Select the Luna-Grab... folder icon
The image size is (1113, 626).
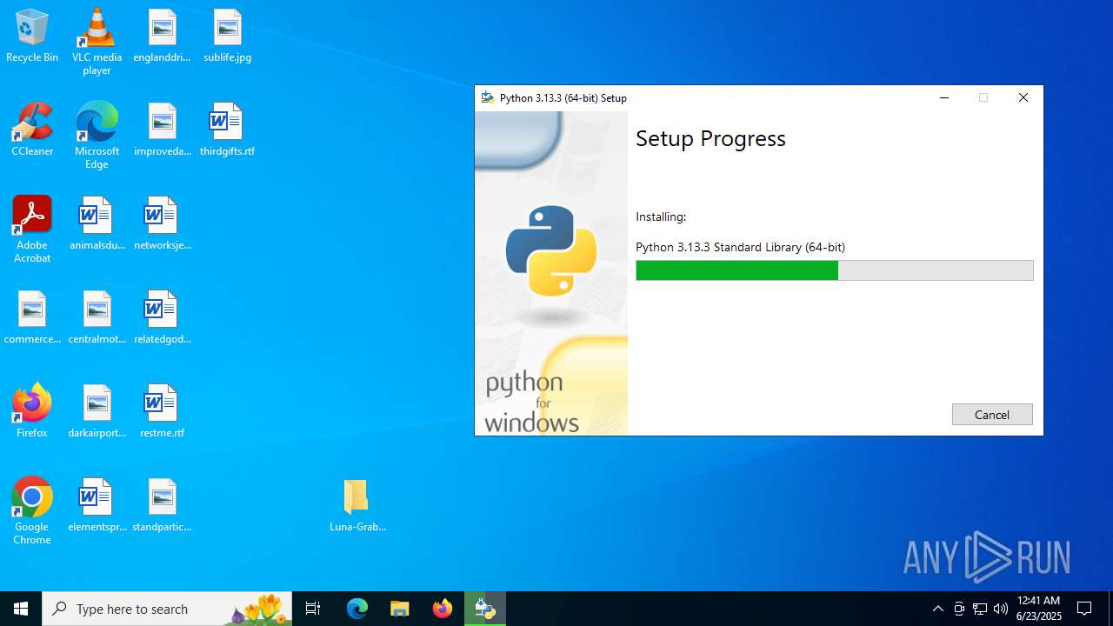point(357,506)
